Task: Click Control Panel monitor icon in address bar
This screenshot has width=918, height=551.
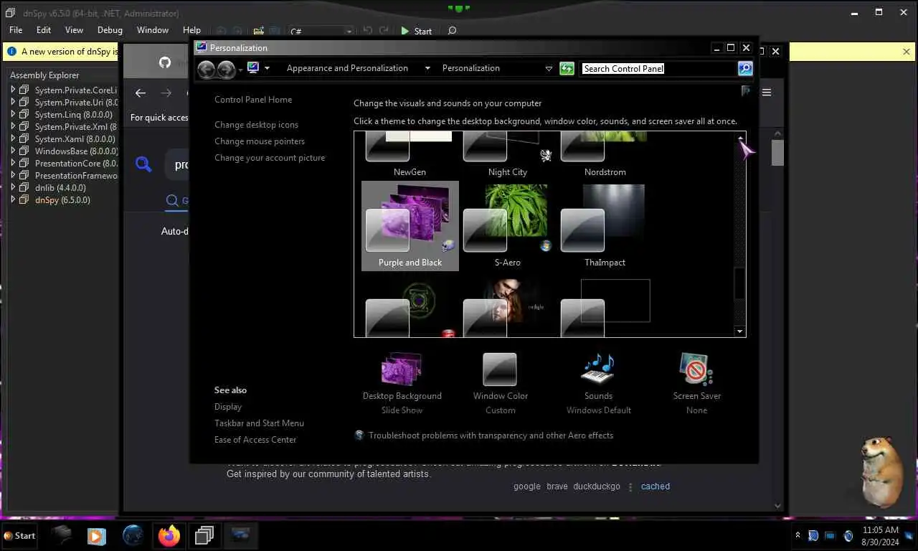Action: point(253,67)
